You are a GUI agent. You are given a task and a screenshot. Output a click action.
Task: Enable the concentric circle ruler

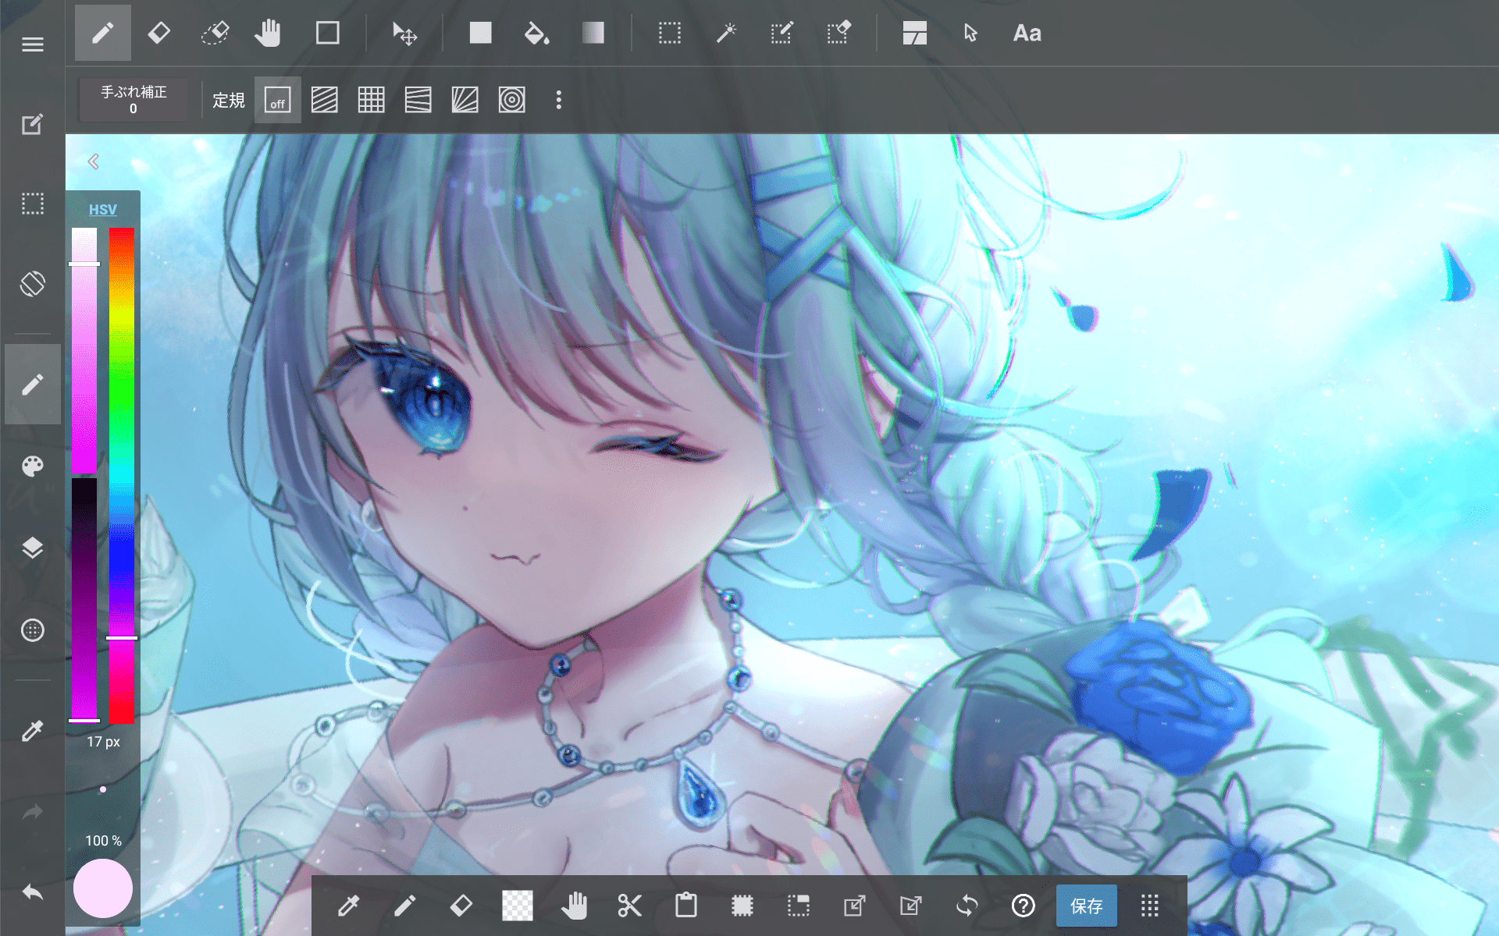click(x=511, y=100)
